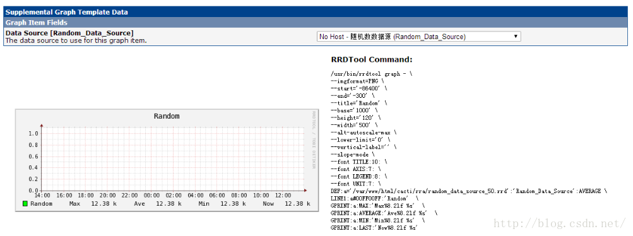This screenshot has height=236, width=633.
Task: Click the '1.0' y-axis label
Action: [x=33, y=134]
